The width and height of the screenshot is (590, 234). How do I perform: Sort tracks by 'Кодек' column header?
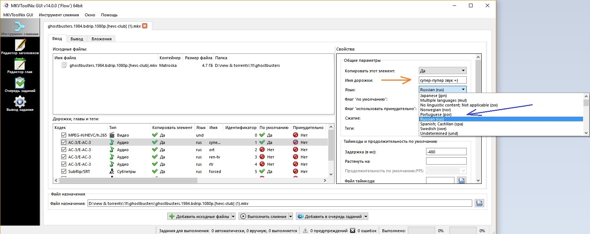(x=80, y=128)
